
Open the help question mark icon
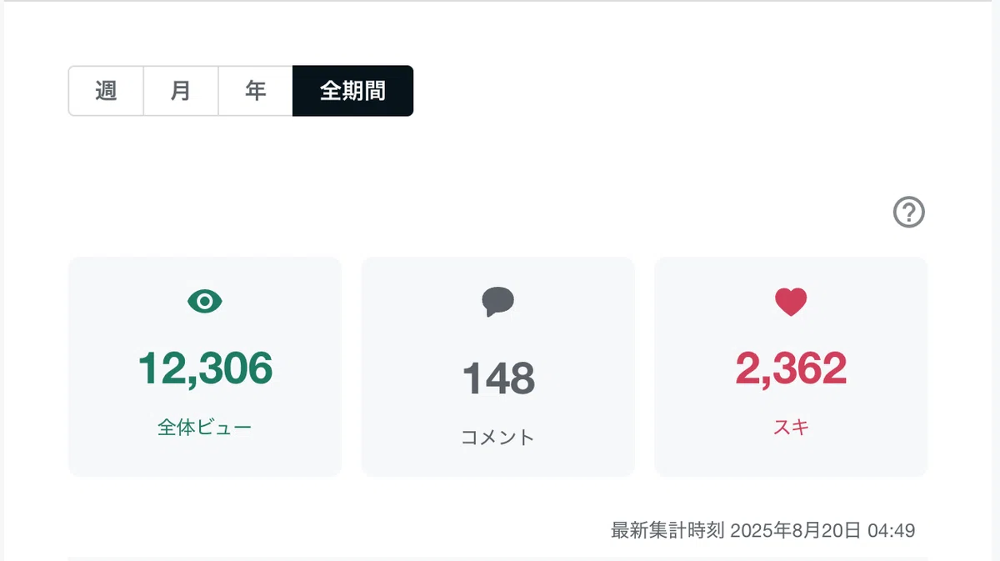pyautogui.click(x=909, y=213)
